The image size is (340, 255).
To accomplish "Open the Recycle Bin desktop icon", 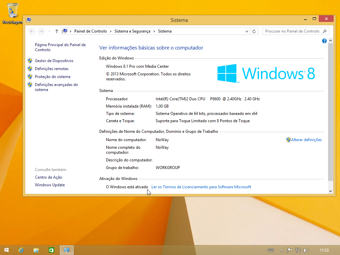I will point(12,13).
